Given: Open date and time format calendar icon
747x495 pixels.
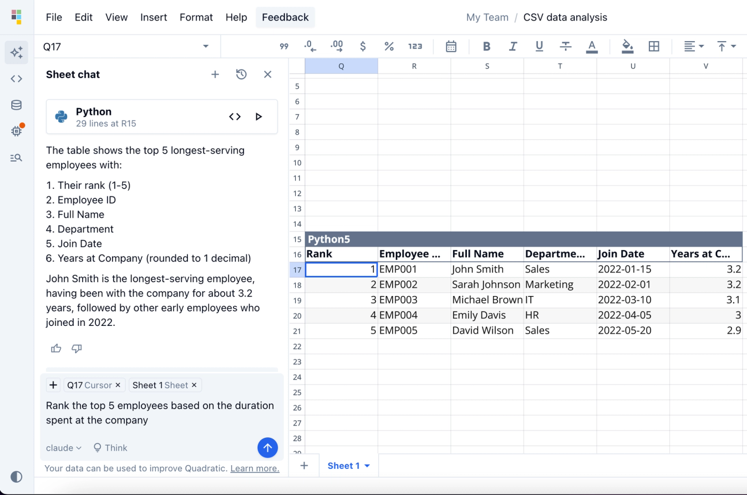Looking at the screenshot, I should 451,46.
